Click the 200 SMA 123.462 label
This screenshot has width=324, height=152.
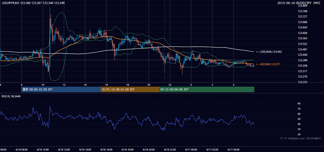(x=269, y=52)
